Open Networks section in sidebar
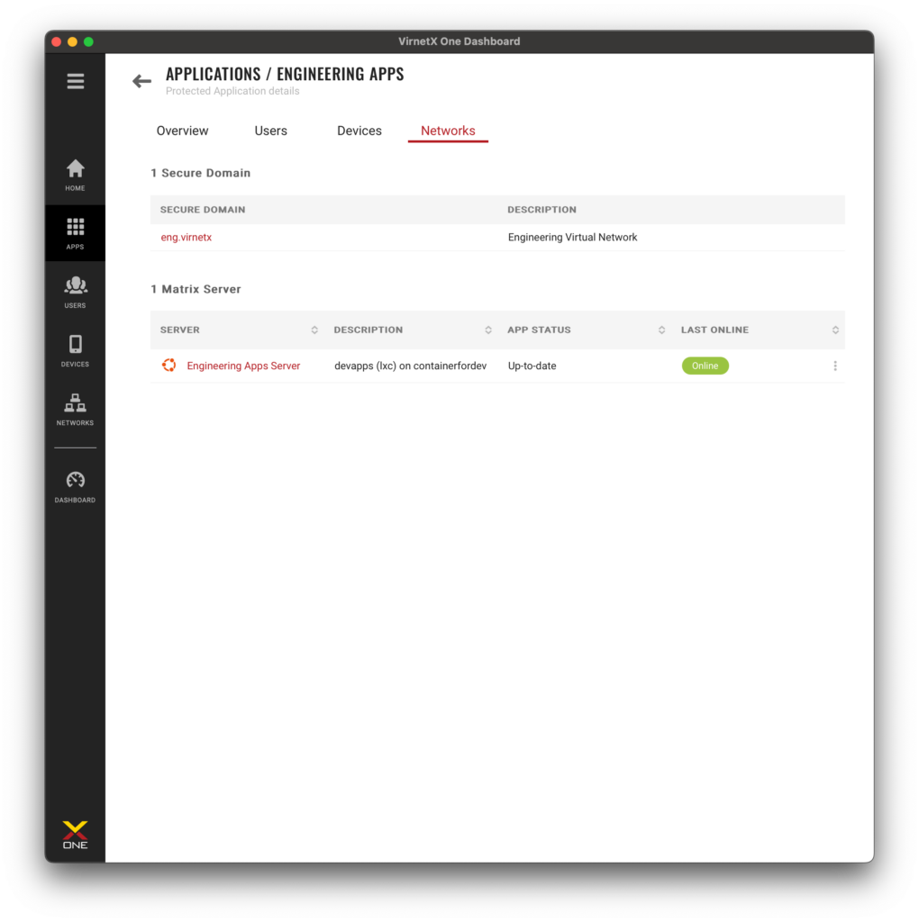Screen dimensions: 919x922 pyautogui.click(x=76, y=409)
